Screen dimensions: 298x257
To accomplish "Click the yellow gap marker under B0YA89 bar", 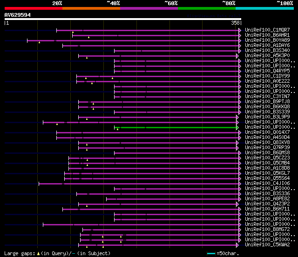I will click(39, 42).
